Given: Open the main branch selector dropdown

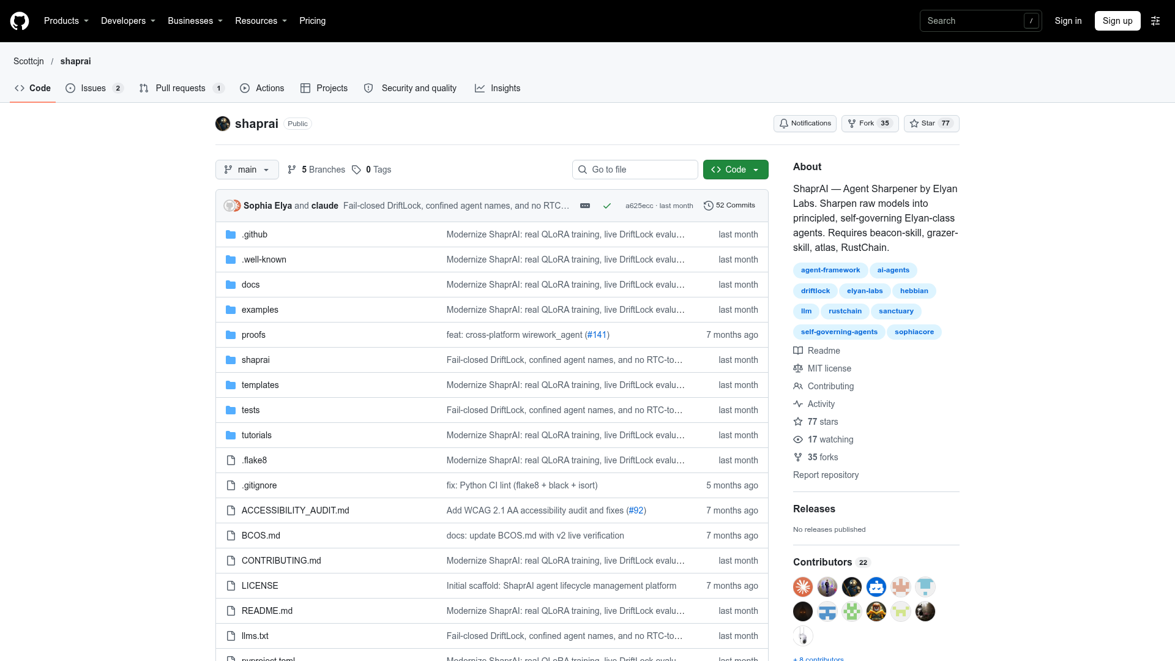Looking at the screenshot, I should pyautogui.click(x=247, y=170).
